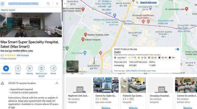The width and height of the screenshot is (197, 109).
Task: Open the 644 reviews link
Action: coord(23,55)
